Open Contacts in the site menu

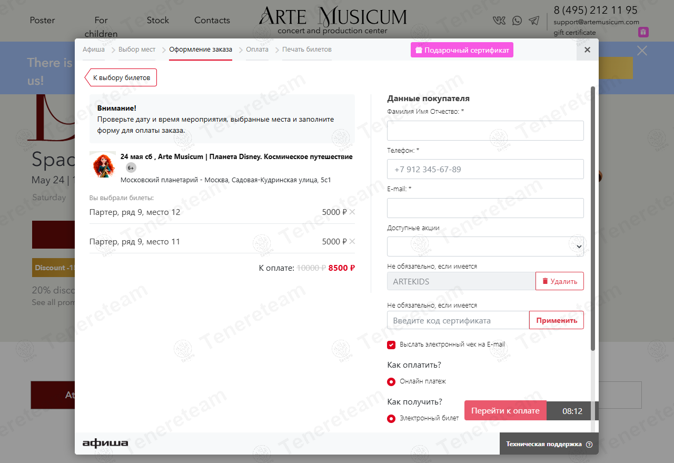(x=212, y=20)
